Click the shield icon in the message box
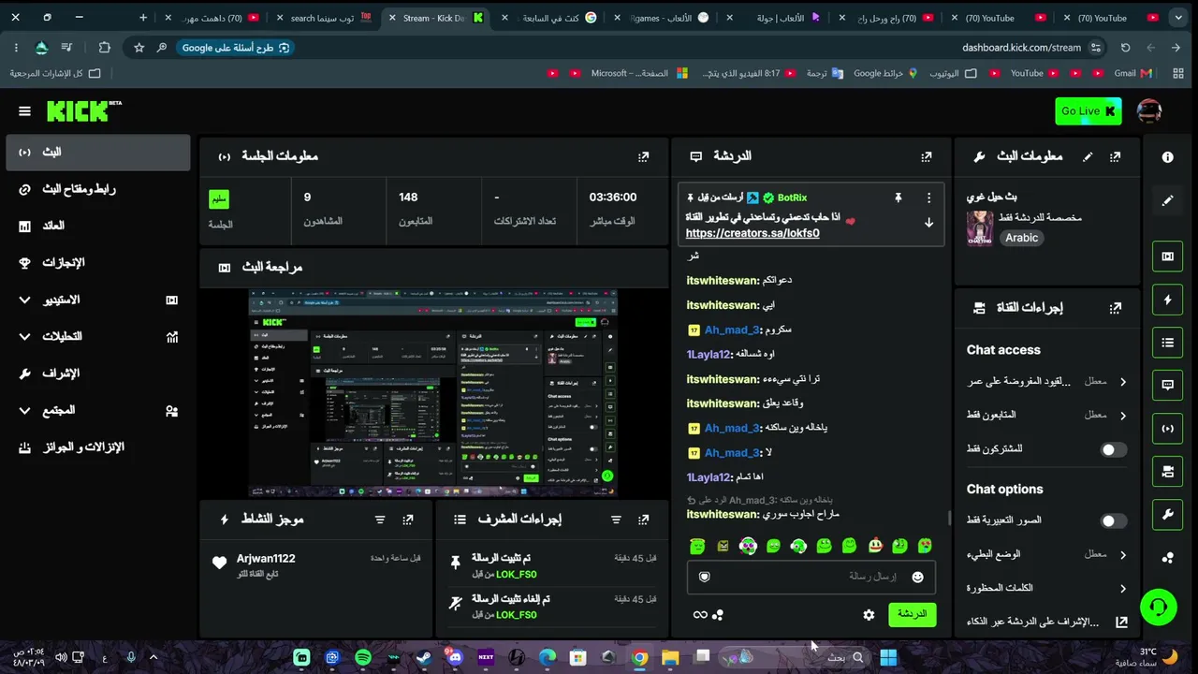 coord(705,577)
